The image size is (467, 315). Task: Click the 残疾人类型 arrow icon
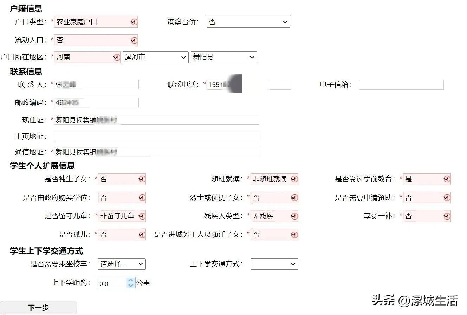[x=294, y=216]
